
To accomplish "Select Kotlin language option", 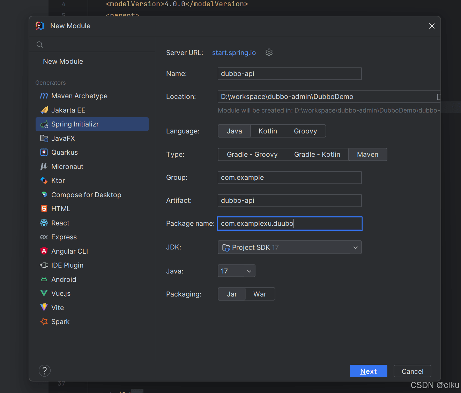I will pyautogui.click(x=268, y=131).
